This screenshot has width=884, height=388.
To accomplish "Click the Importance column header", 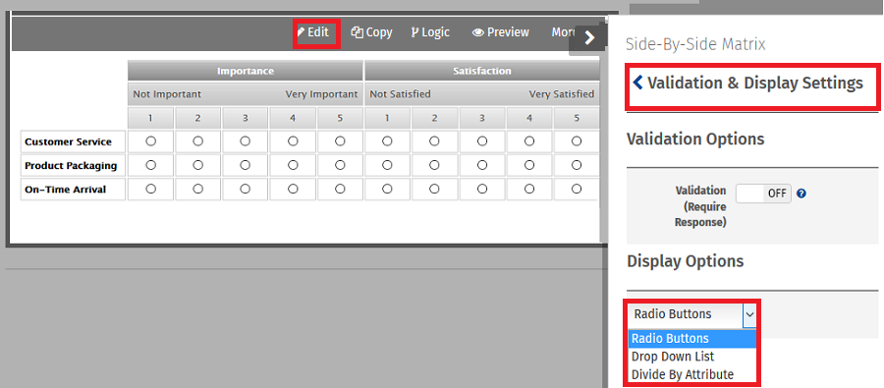I will pos(246,71).
